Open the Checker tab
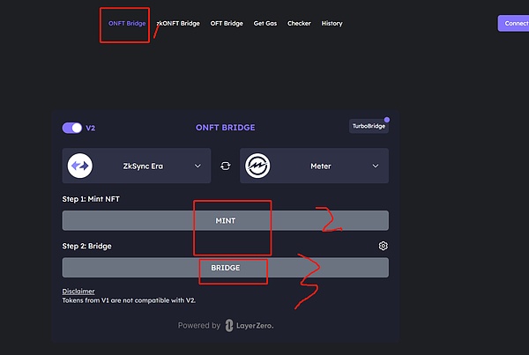Screen dimensions: 529x355 pyautogui.click(x=299, y=23)
